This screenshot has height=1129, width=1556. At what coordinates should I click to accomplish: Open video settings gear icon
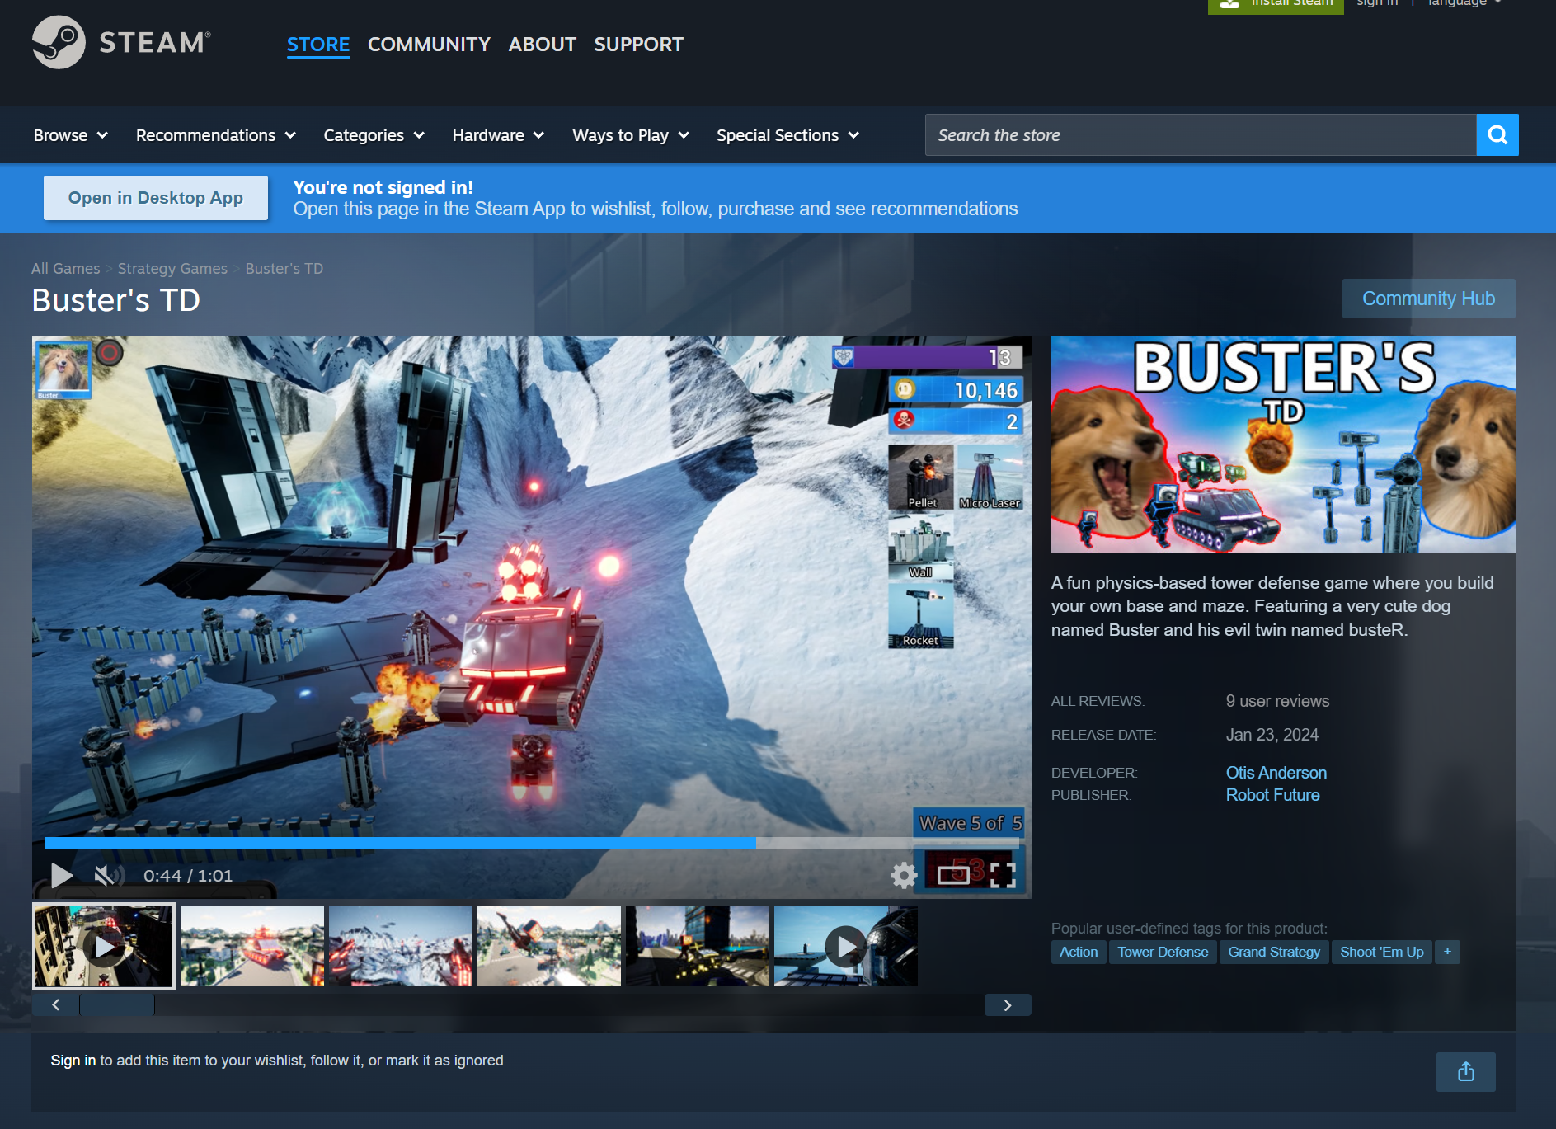[x=904, y=875]
